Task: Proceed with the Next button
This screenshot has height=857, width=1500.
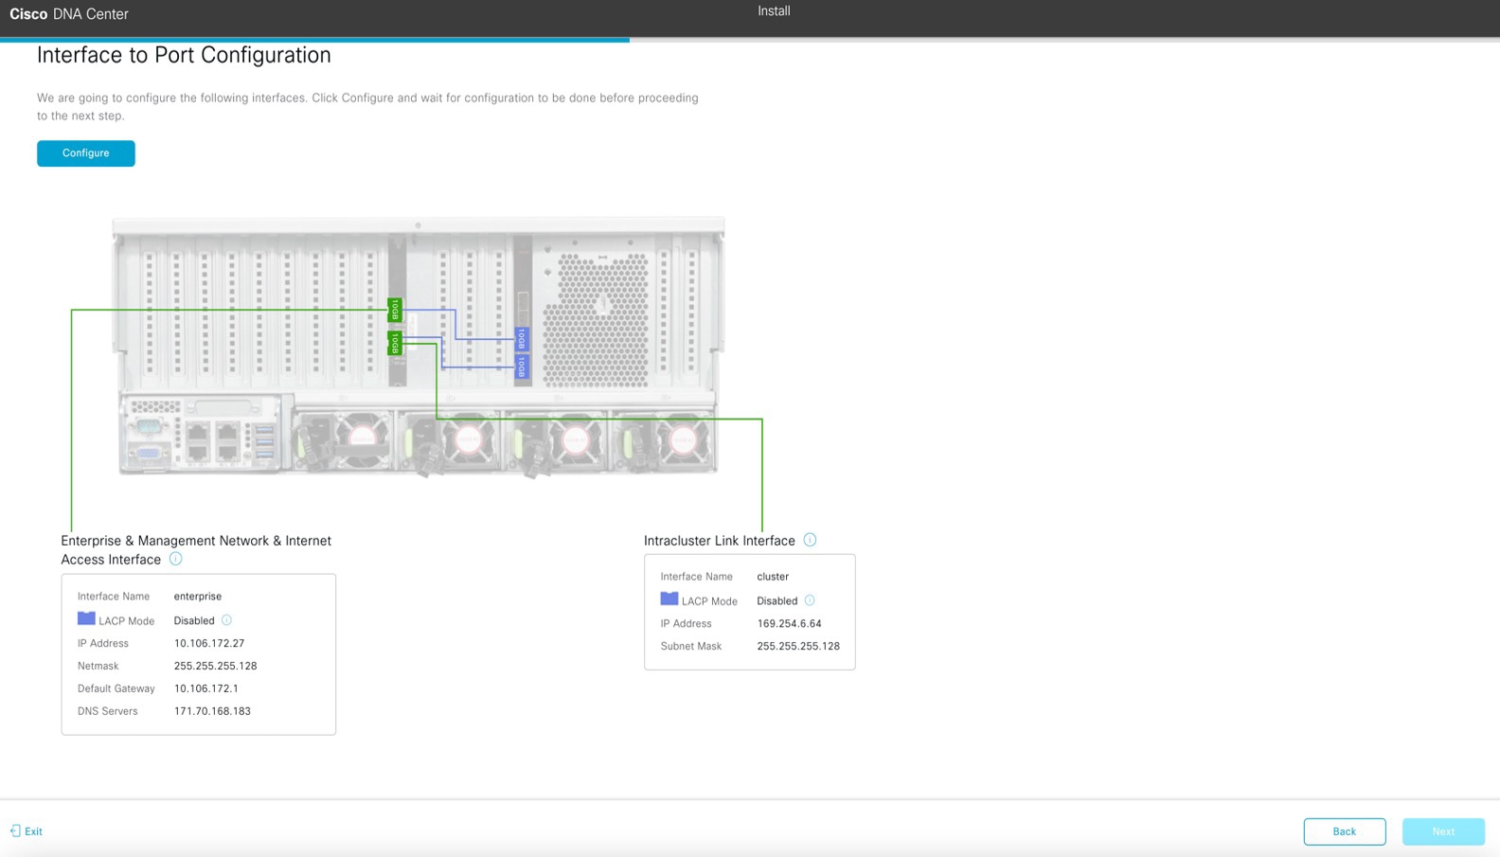Action: [1443, 831]
